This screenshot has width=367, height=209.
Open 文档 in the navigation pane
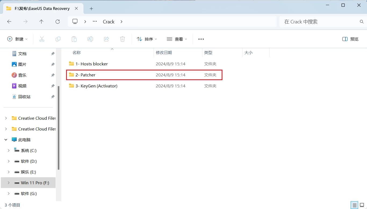[x=22, y=54]
